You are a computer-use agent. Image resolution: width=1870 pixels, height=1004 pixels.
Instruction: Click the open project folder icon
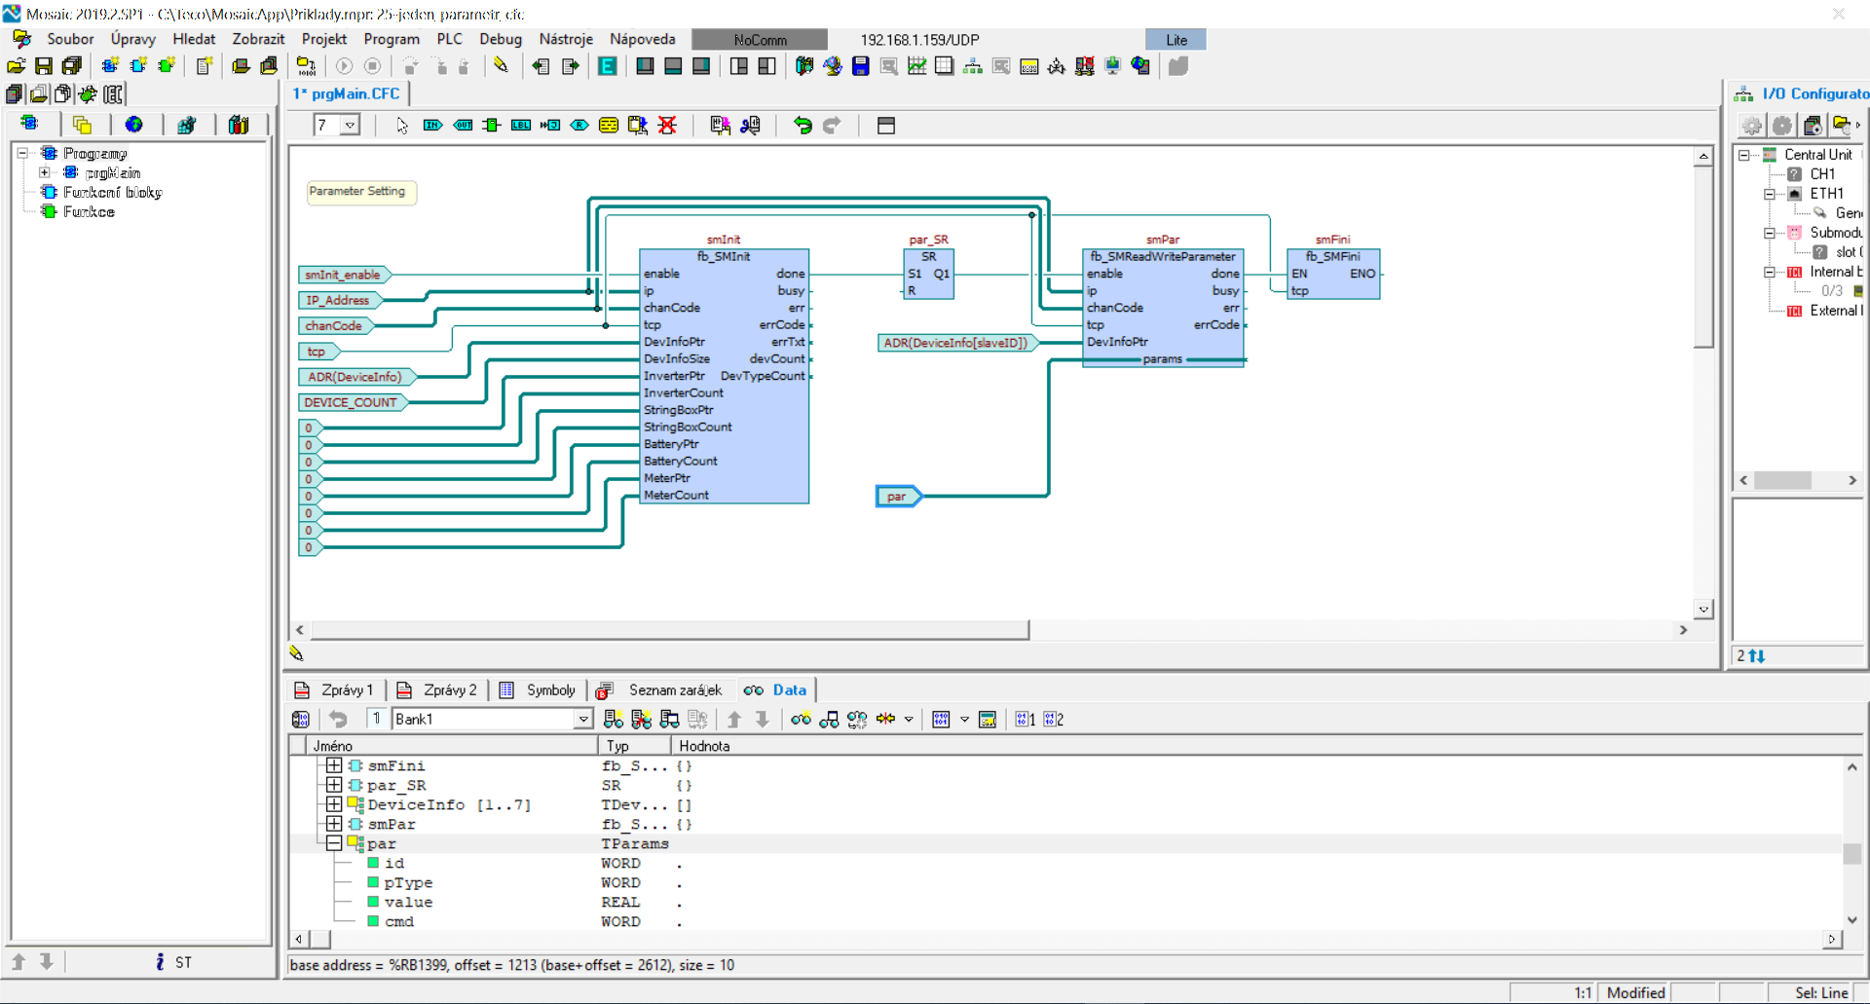(x=17, y=66)
